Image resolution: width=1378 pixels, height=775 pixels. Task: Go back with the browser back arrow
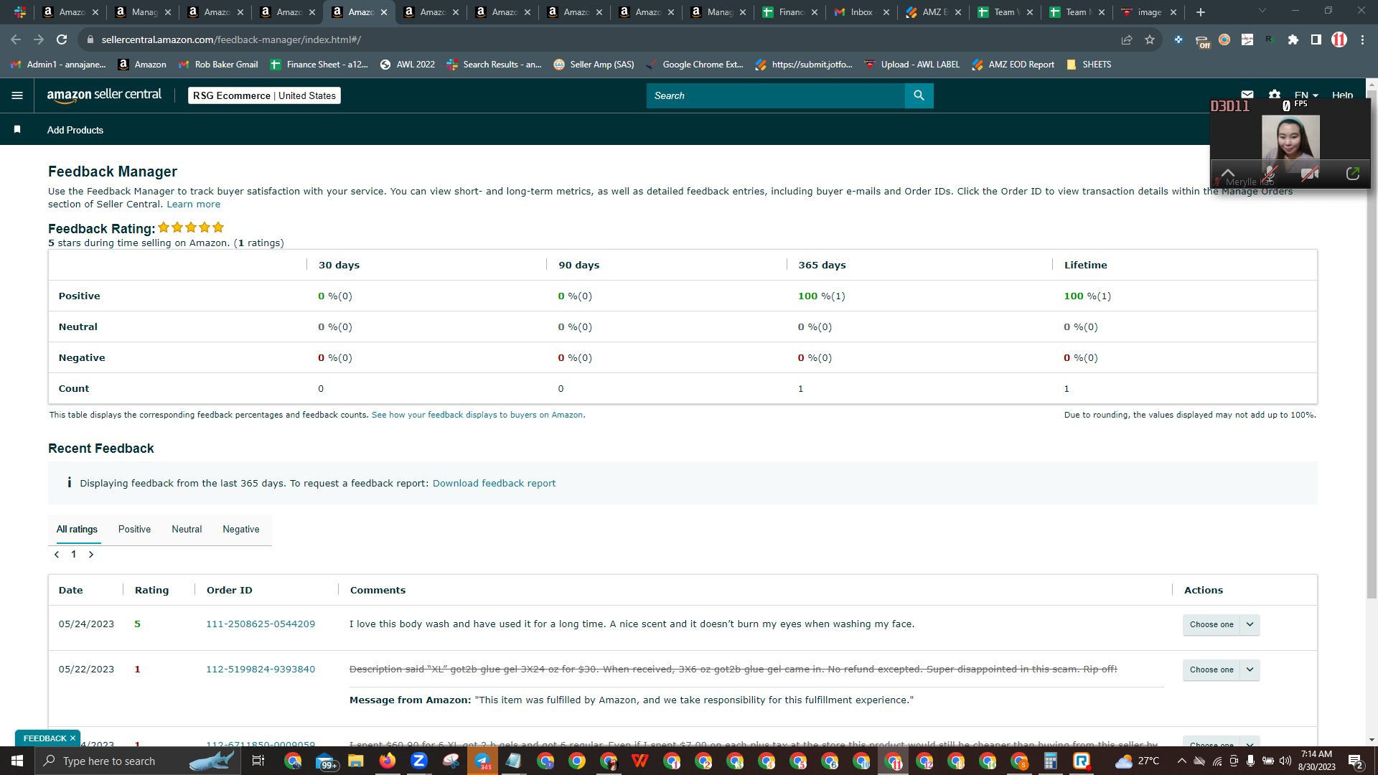tap(16, 39)
